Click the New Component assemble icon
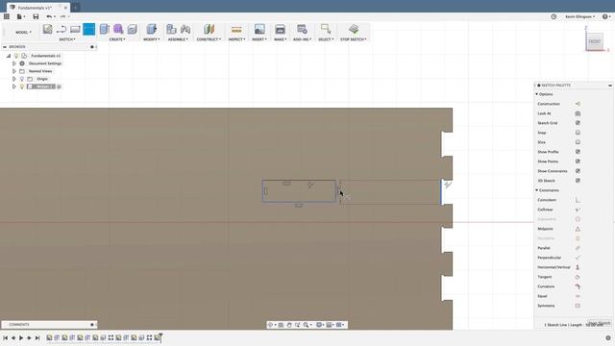Image resolution: width=615 pixels, height=346 pixels. (x=171, y=29)
